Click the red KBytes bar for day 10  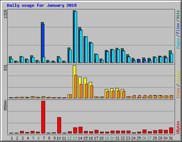tap(59, 125)
